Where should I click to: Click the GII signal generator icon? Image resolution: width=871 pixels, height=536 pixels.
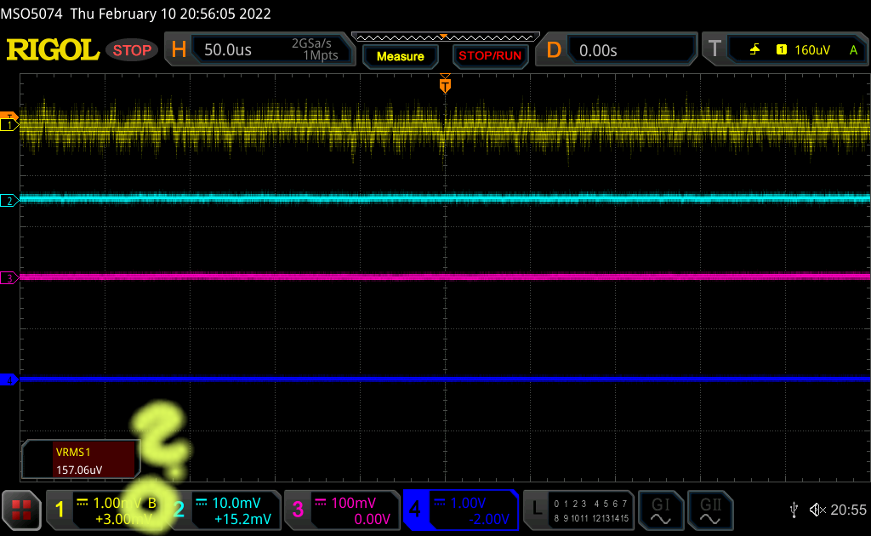[x=709, y=510]
